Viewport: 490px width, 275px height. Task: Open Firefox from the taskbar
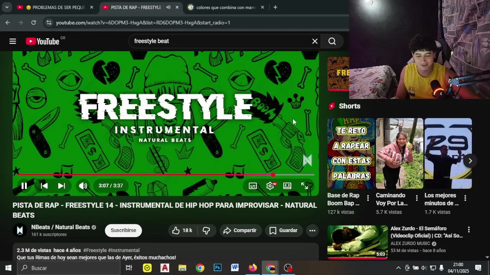253,268
